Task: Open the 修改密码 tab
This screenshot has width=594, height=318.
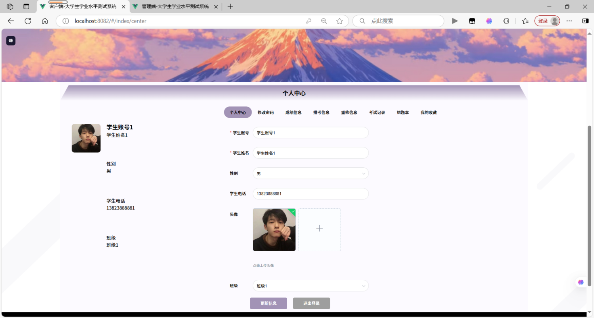Action: click(x=266, y=112)
